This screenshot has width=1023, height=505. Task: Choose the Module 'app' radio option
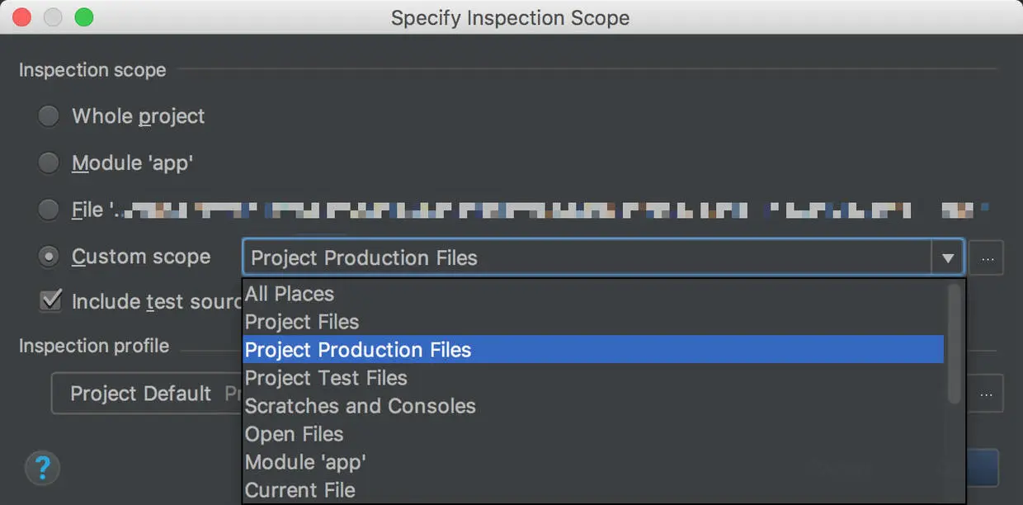tap(49, 163)
